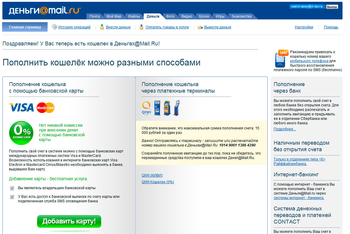Toggle 'Вы являетесь владельцем банковской карты' checkbox

tap(12, 188)
